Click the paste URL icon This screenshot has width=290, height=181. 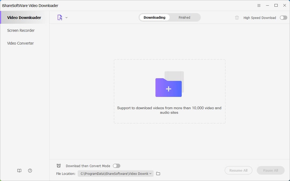pos(60,17)
